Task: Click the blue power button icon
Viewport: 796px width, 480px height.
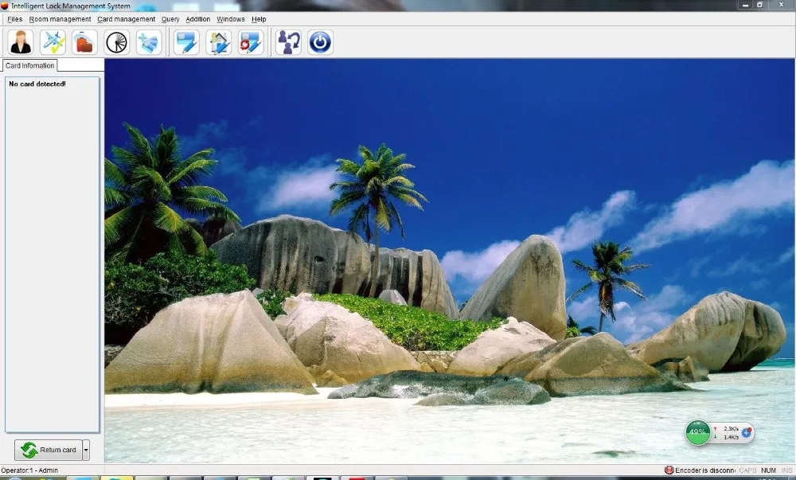Action: coord(320,41)
